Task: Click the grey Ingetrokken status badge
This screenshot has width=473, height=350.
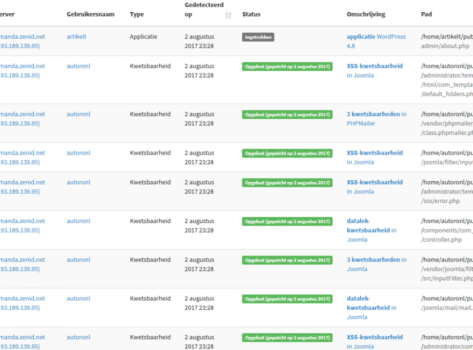Action: click(258, 37)
